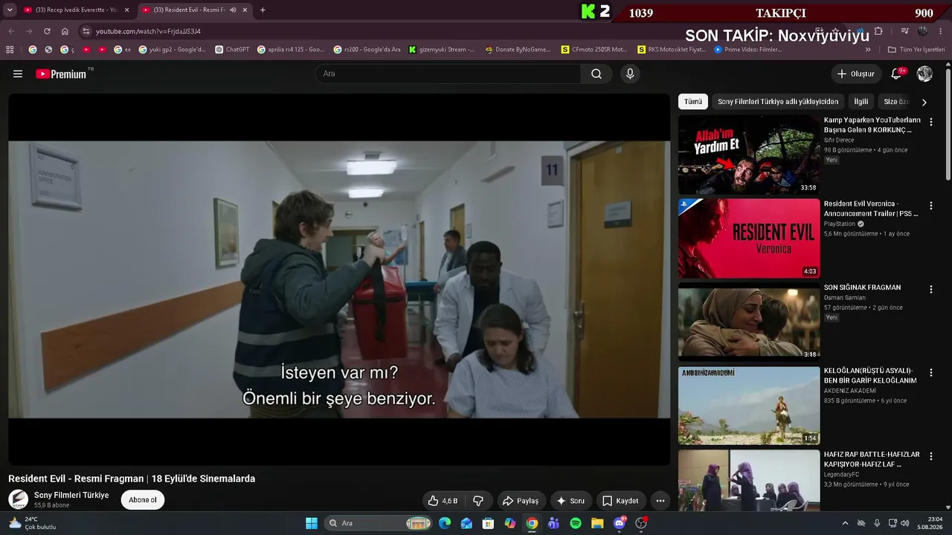Select the Tümü filter chip

click(693, 102)
